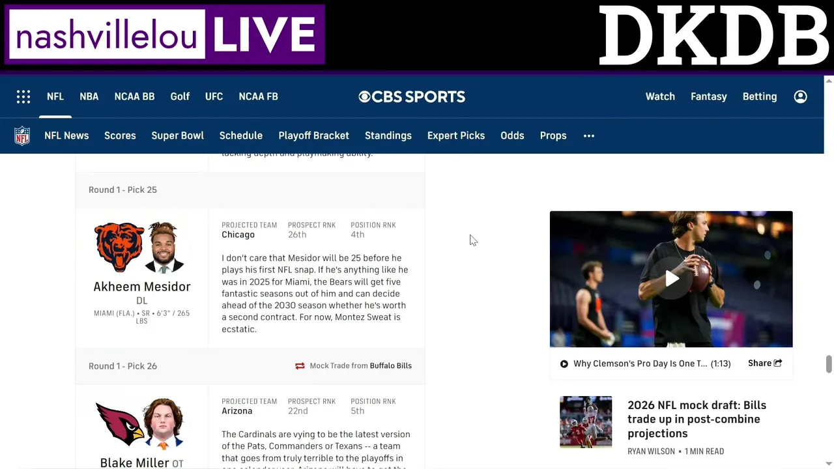Open the user account profile icon

(801, 96)
